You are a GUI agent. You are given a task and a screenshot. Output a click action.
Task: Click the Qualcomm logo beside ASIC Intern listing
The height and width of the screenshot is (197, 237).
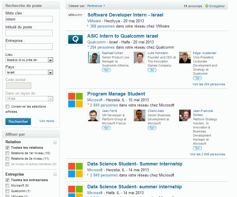75,39
